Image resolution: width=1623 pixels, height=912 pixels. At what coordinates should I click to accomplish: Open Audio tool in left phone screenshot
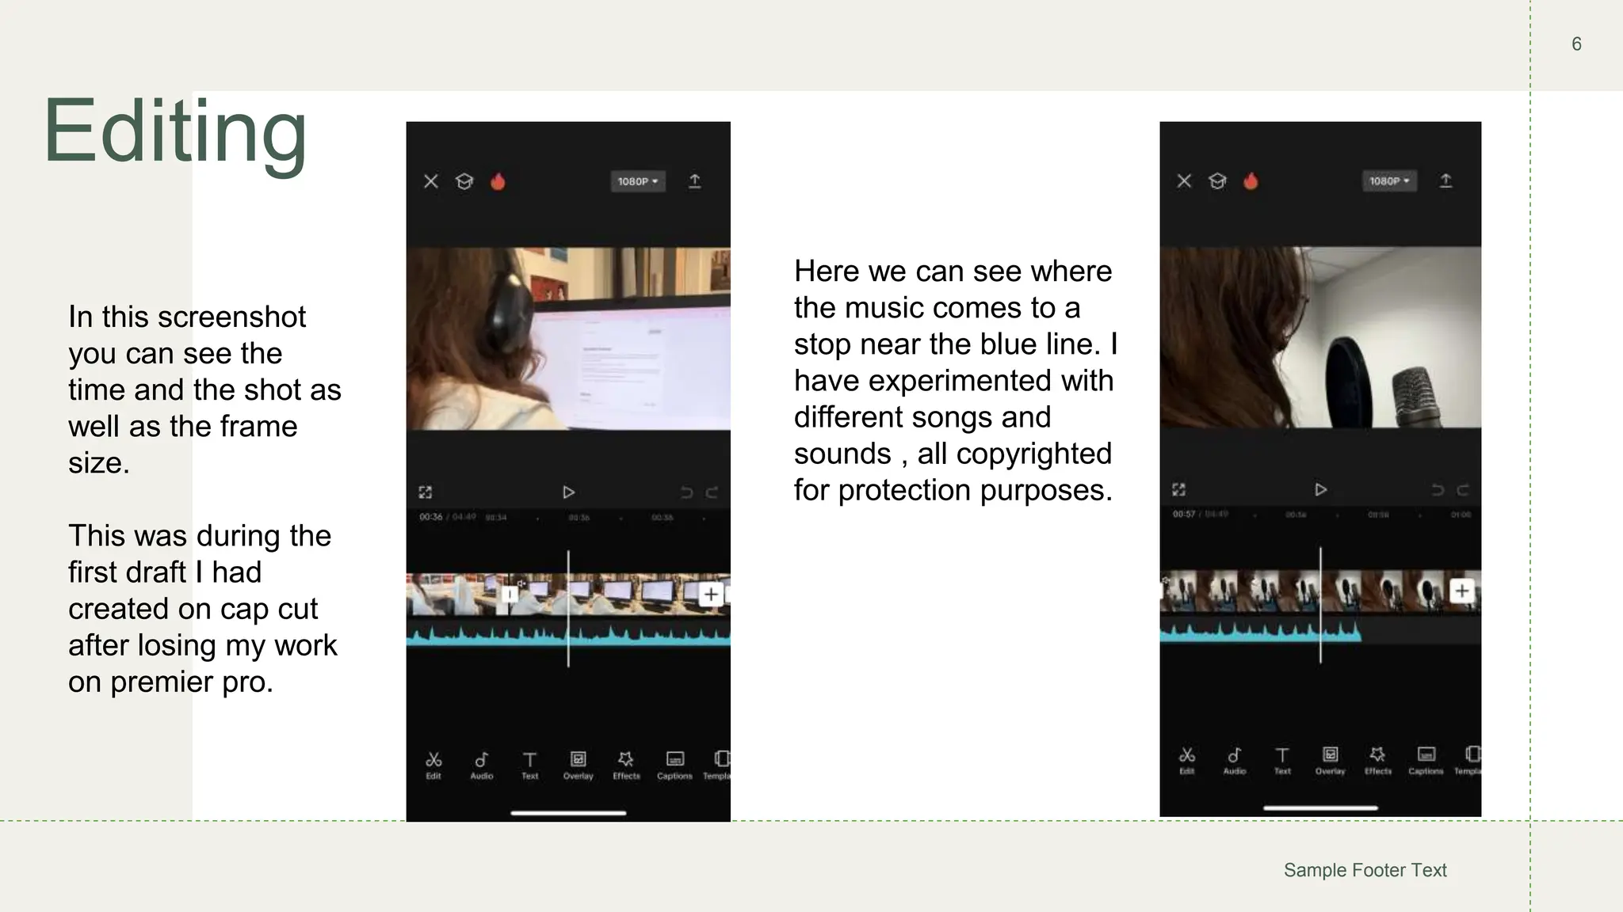point(481,763)
